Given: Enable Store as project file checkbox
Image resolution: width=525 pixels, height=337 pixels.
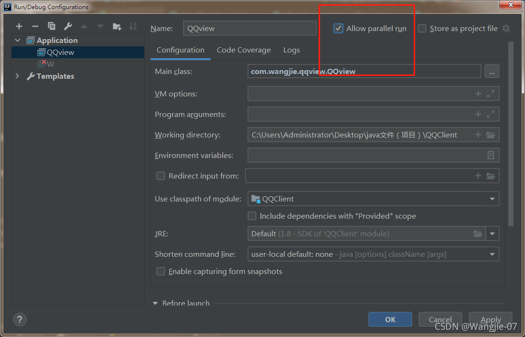Looking at the screenshot, I should click(x=422, y=29).
